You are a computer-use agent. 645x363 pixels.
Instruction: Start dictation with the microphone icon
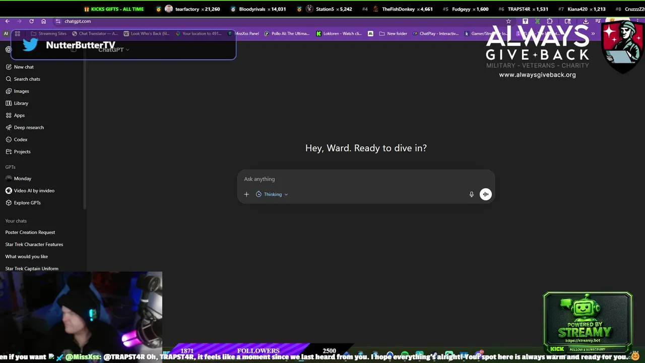click(472, 194)
